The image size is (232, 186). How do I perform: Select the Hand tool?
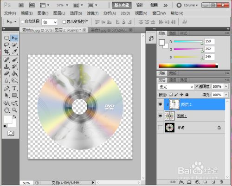[x=6, y=110]
